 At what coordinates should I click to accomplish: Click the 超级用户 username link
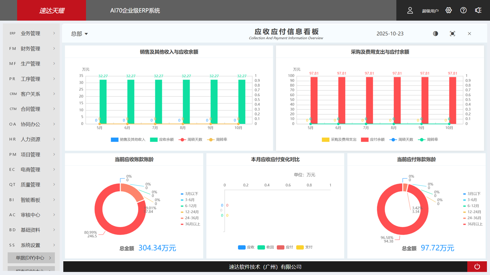431,11
